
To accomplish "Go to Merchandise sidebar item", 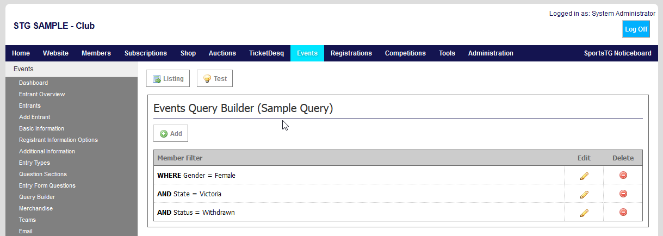I will point(35,208).
